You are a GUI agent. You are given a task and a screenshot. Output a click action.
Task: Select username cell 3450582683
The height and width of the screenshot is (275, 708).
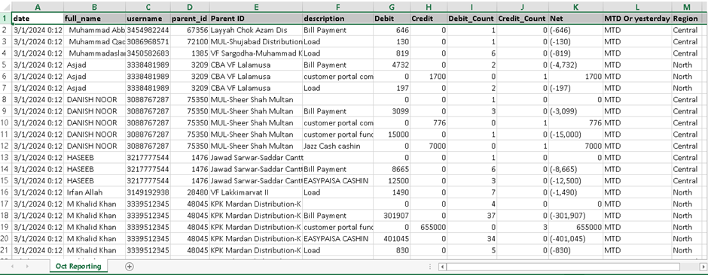148,53
